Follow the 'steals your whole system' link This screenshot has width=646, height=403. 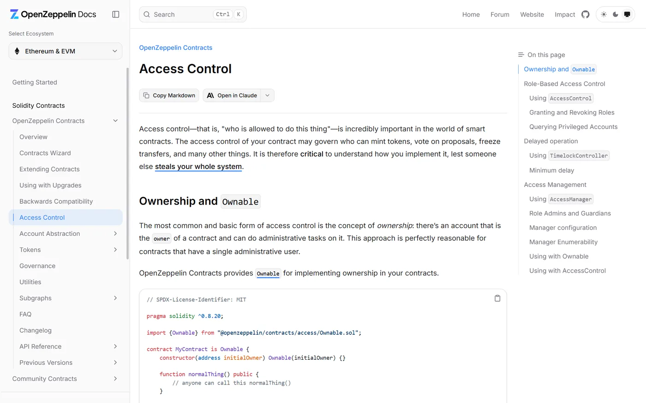pyautogui.click(x=198, y=167)
